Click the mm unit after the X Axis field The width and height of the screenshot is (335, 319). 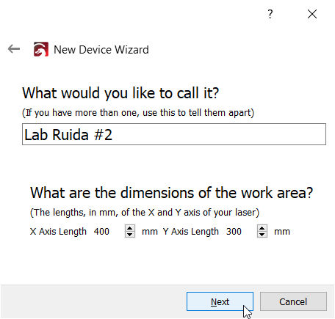pyautogui.click(x=150, y=232)
